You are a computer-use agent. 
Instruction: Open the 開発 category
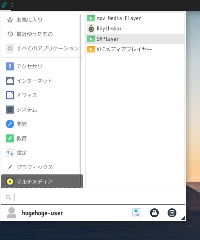coord(40,124)
